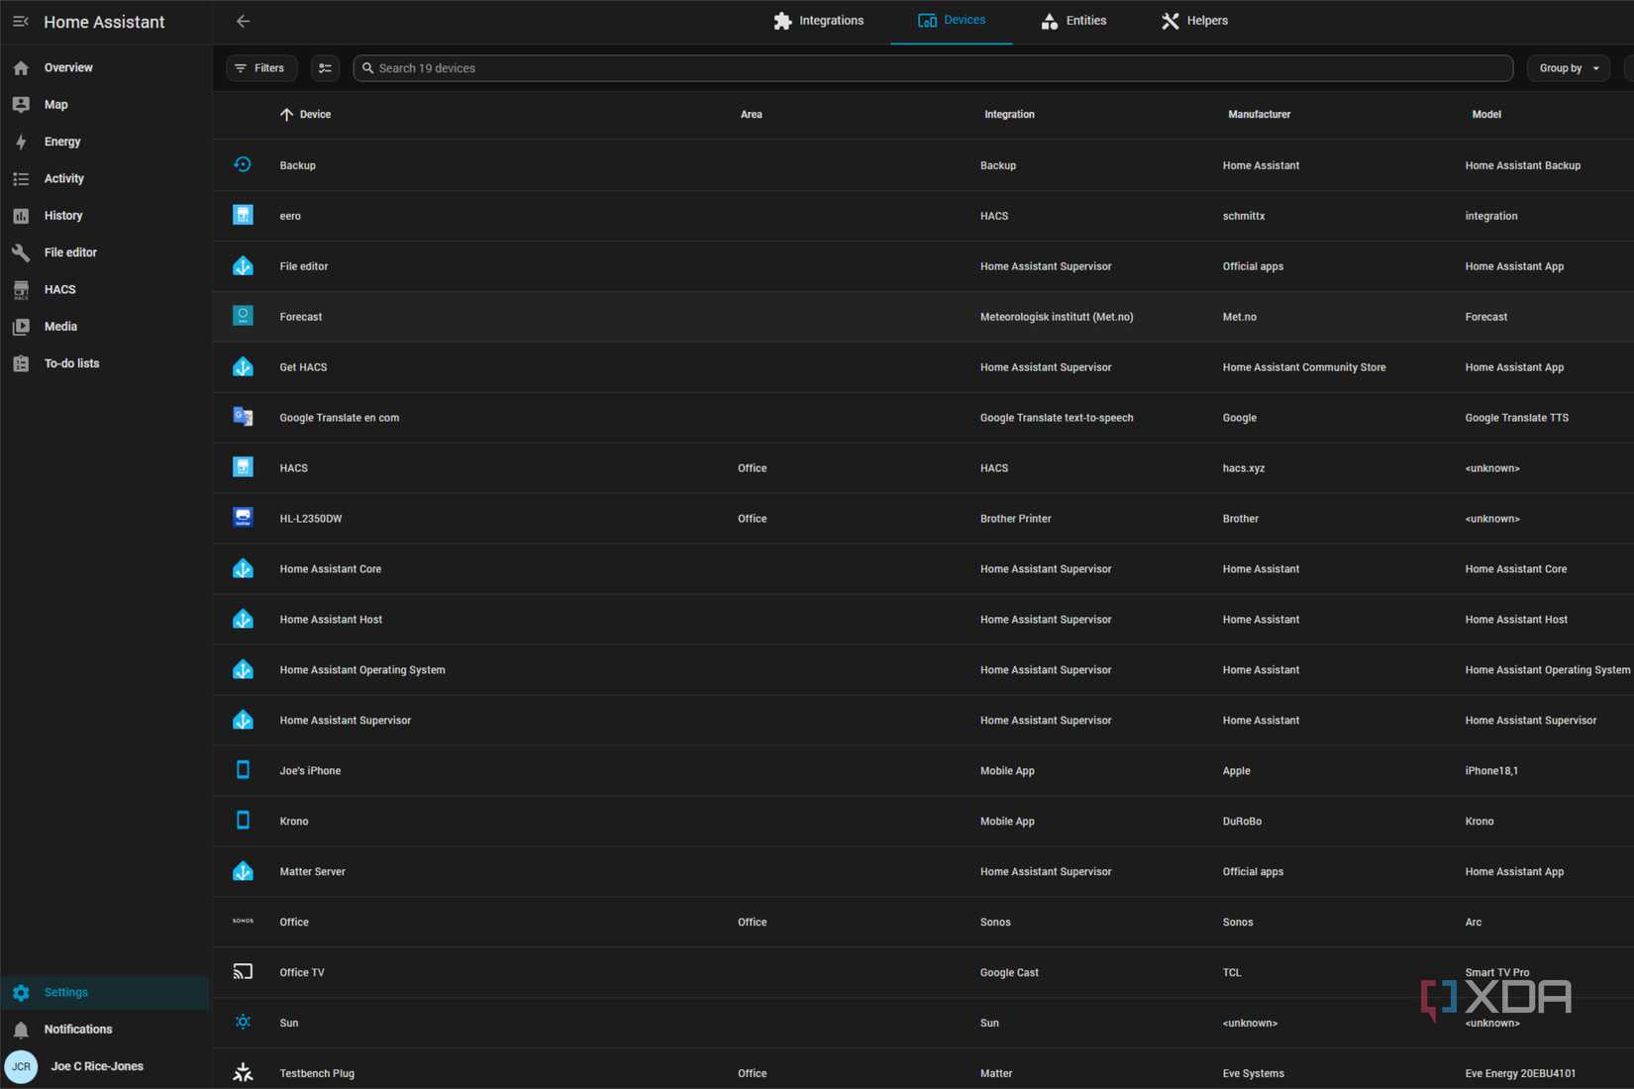
Task: Select the Joe's iPhone device name
Action: 310,770
